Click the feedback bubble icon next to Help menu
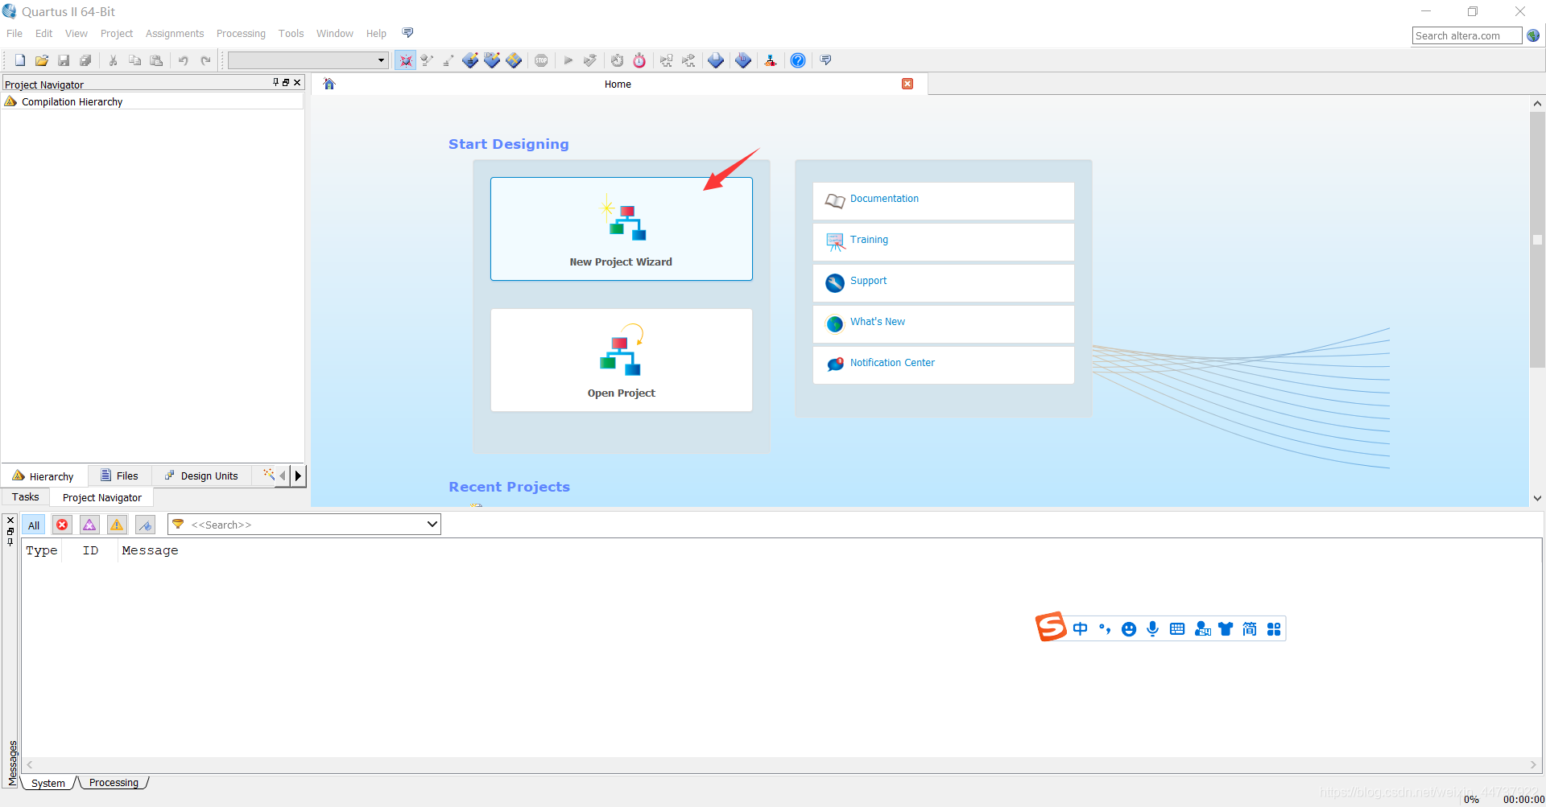 pos(407,33)
